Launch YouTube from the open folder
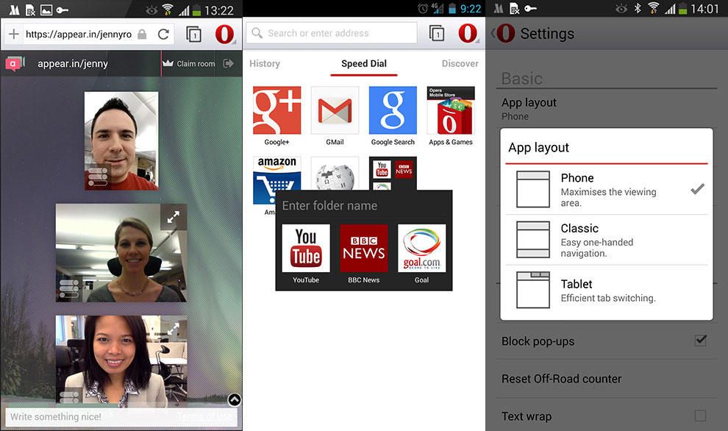The image size is (728, 431). coord(306,254)
